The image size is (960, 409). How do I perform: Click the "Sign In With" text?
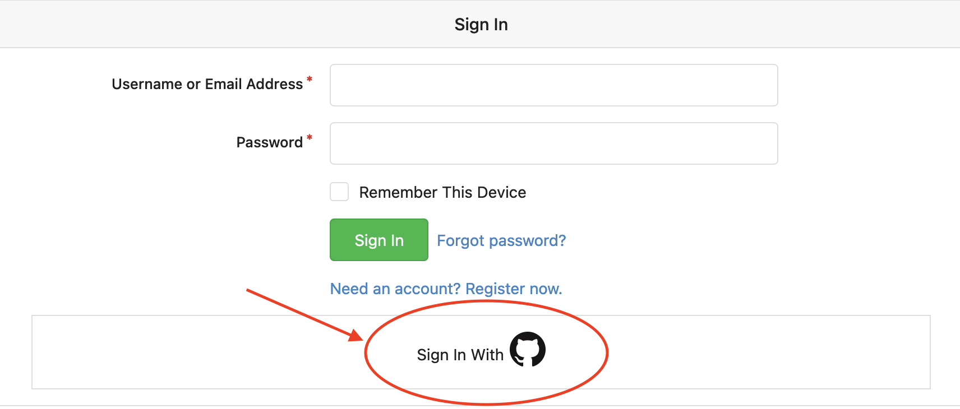(x=460, y=355)
